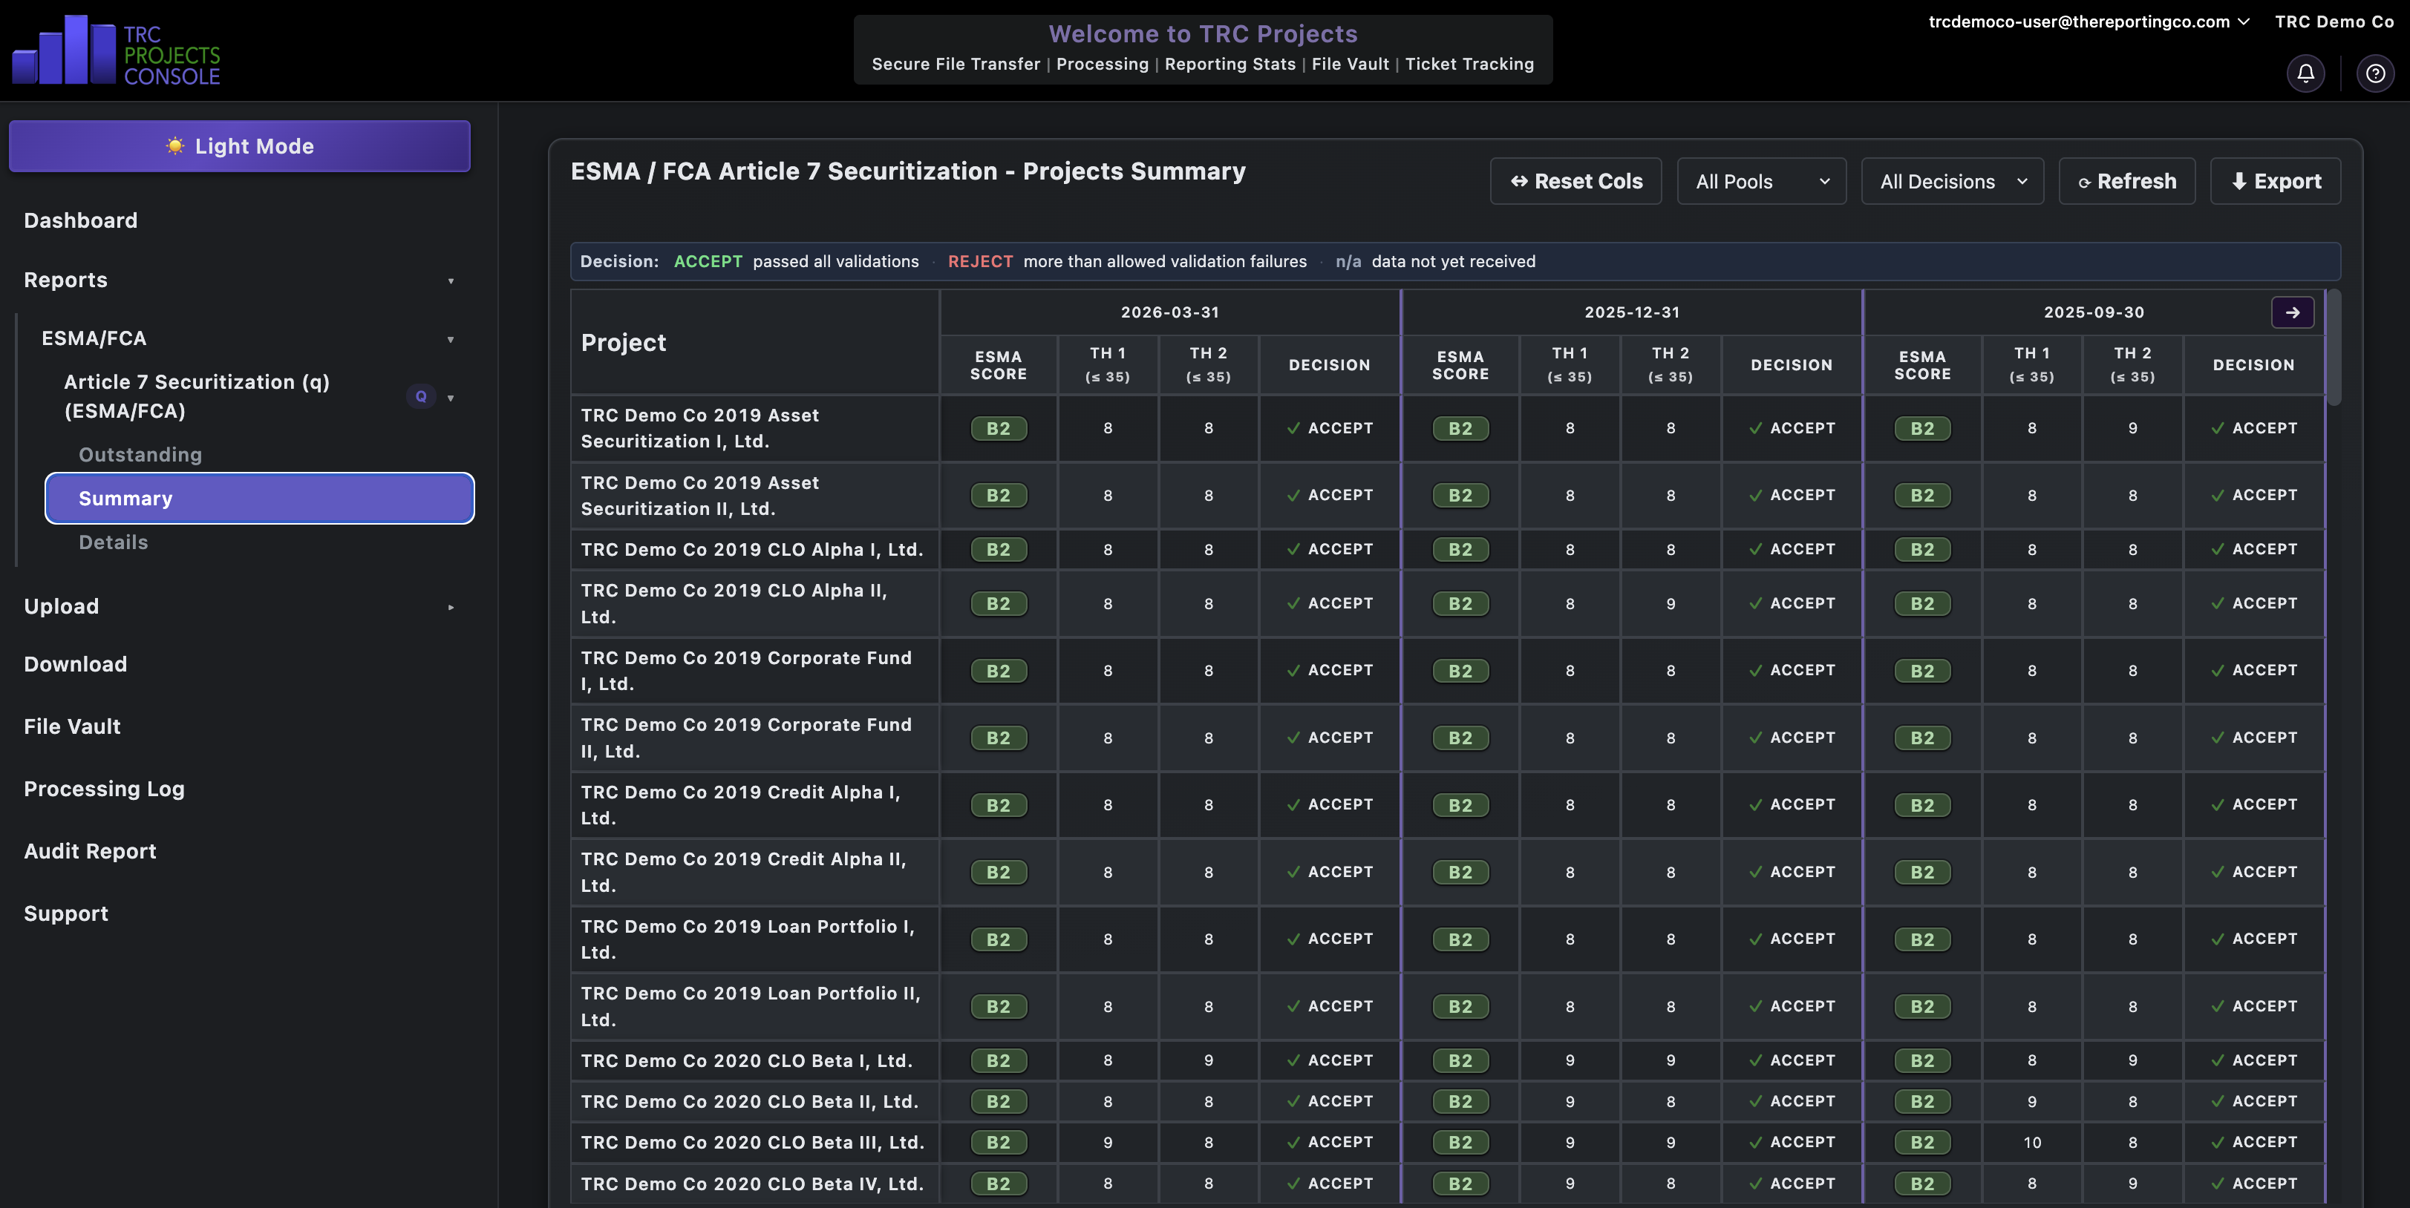
Task: Open the Download page
Action: click(x=76, y=664)
